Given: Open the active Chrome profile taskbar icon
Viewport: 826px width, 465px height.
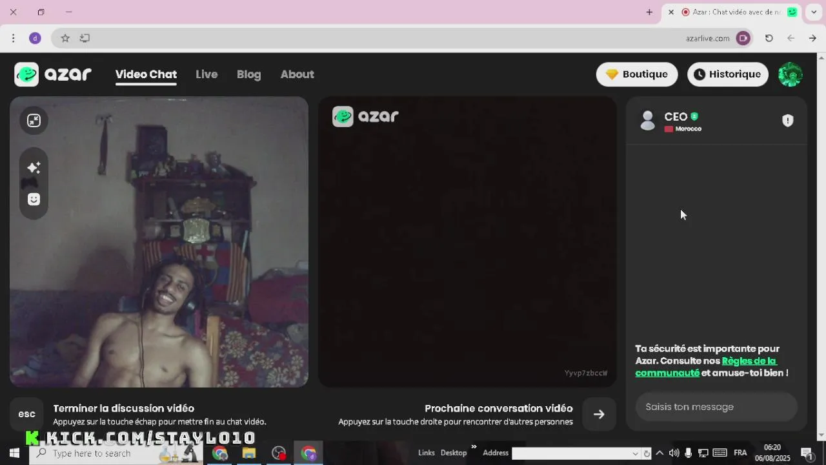Looking at the screenshot, I should [x=308, y=453].
